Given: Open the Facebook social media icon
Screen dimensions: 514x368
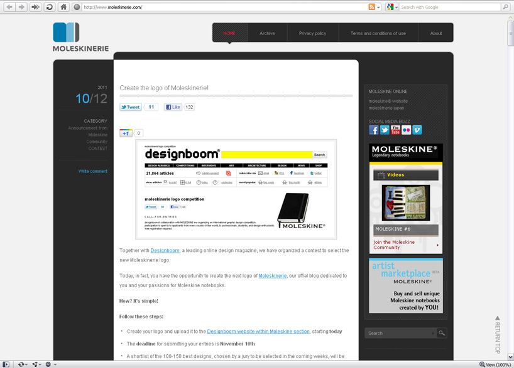Looking at the screenshot, I should pyautogui.click(x=374, y=130).
